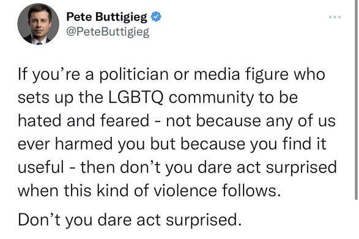The height and width of the screenshot is (239, 359).
Task: Click the line beginning "hated and feared"
Action: (x=177, y=121)
